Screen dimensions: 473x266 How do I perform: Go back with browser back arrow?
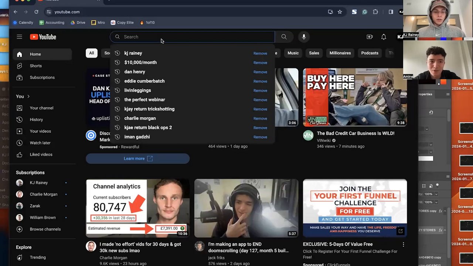coord(15,12)
